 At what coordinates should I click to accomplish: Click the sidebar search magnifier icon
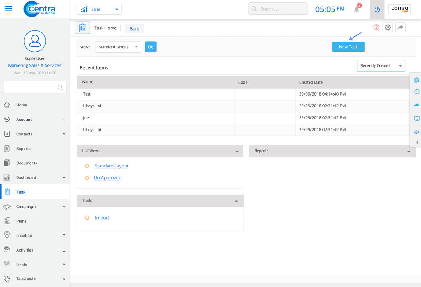(60, 87)
